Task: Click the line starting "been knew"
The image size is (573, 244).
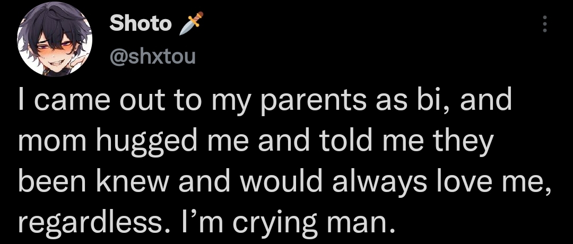Action: tap(281, 183)
